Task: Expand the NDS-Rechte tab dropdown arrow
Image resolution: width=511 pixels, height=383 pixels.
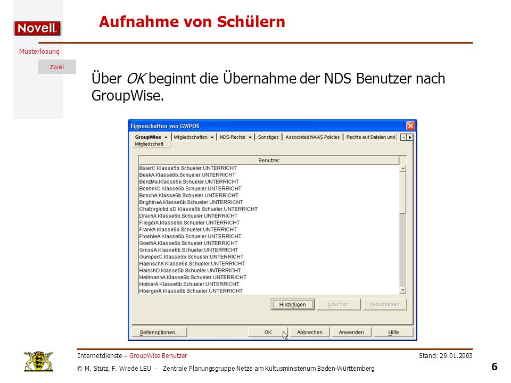Action: (x=250, y=137)
